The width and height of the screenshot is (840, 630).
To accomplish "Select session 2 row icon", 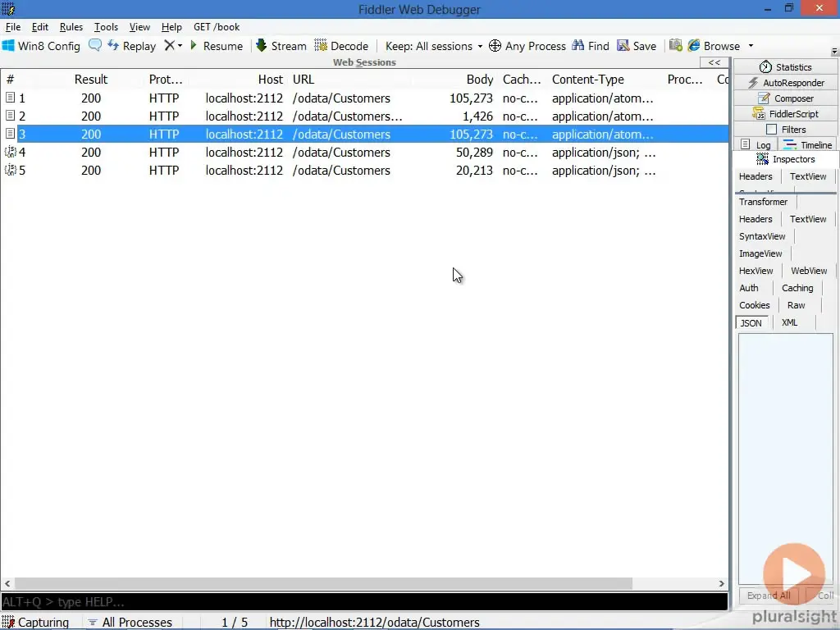I will (x=10, y=115).
